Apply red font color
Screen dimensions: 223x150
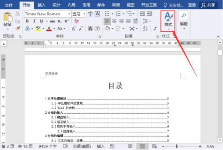pos(49,29)
